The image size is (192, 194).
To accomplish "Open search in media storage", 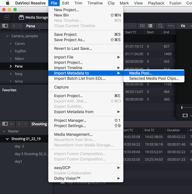I will coord(160,26).
